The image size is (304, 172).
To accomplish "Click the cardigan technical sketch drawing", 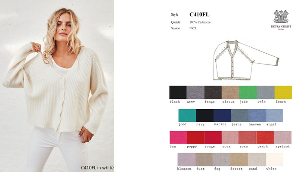I will [x=246, y=60].
